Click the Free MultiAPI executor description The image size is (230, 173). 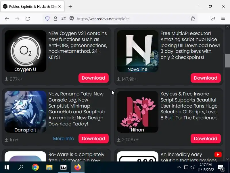click(x=190, y=45)
